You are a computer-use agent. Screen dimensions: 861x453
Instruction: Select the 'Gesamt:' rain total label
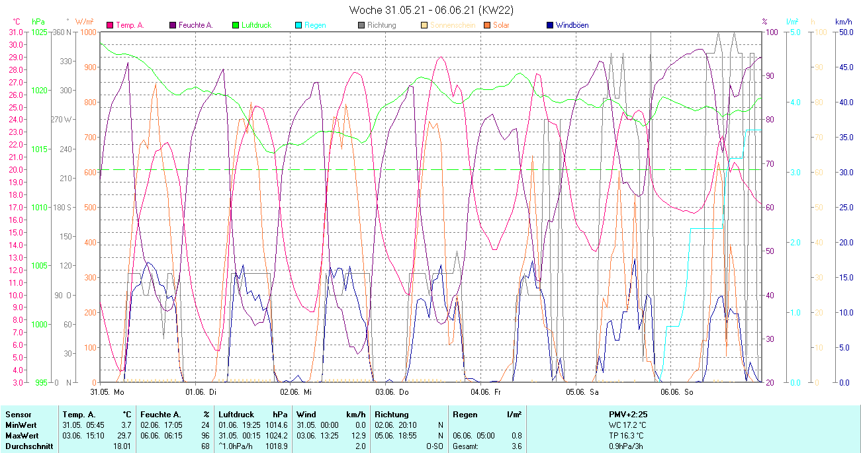tap(467, 446)
